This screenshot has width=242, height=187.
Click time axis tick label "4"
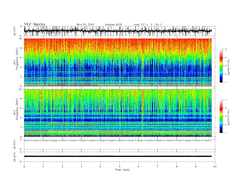[x=101, y=167]
